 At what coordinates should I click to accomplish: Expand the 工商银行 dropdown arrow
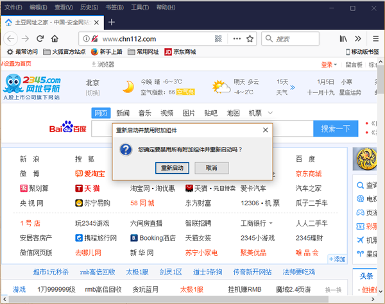[271, 223]
